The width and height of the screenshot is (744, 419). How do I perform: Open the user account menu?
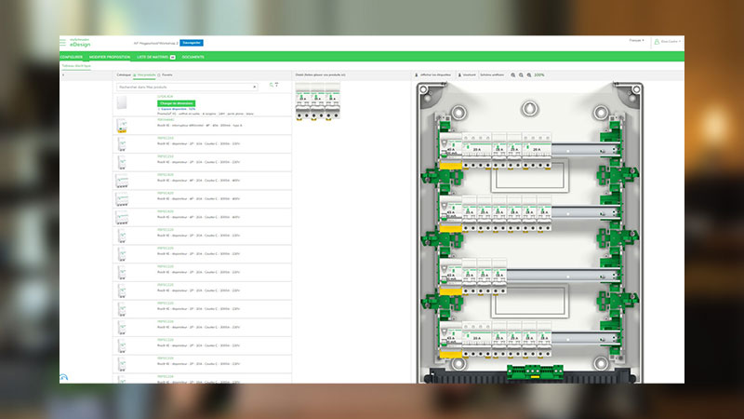click(x=668, y=42)
